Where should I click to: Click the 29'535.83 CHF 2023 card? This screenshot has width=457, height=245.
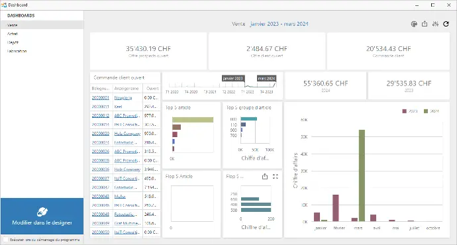(409, 85)
